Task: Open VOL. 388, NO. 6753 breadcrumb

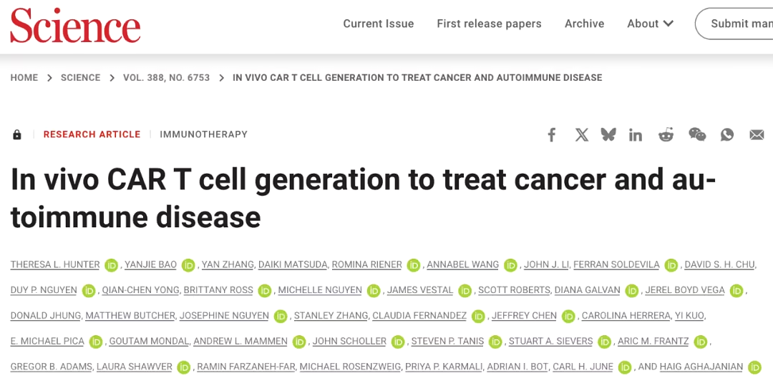Action: [x=167, y=78]
